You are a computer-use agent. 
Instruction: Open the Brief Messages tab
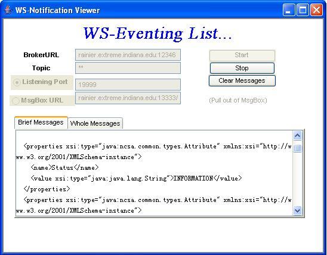pos(41,122)
